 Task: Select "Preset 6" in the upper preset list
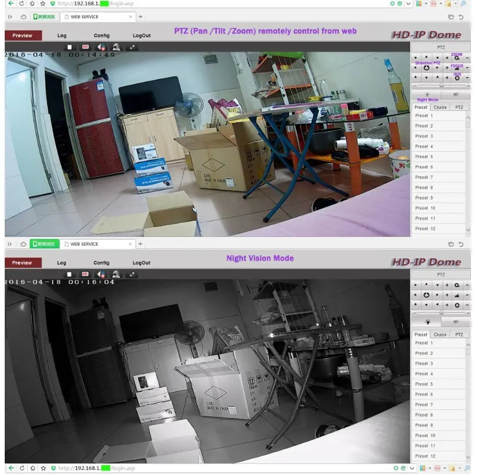coord(439,167)
